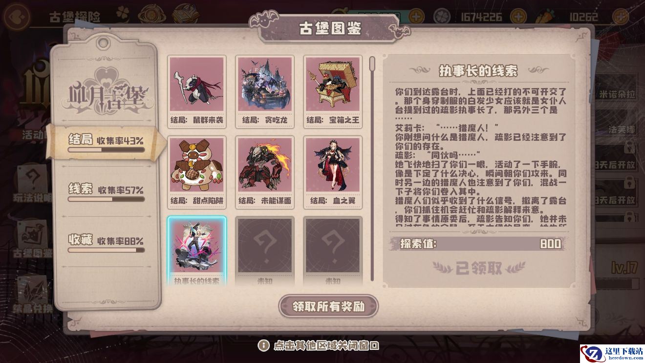Click 领取所有奖励 button
Viewport: 645px width, 363px height.
(328, 306)
